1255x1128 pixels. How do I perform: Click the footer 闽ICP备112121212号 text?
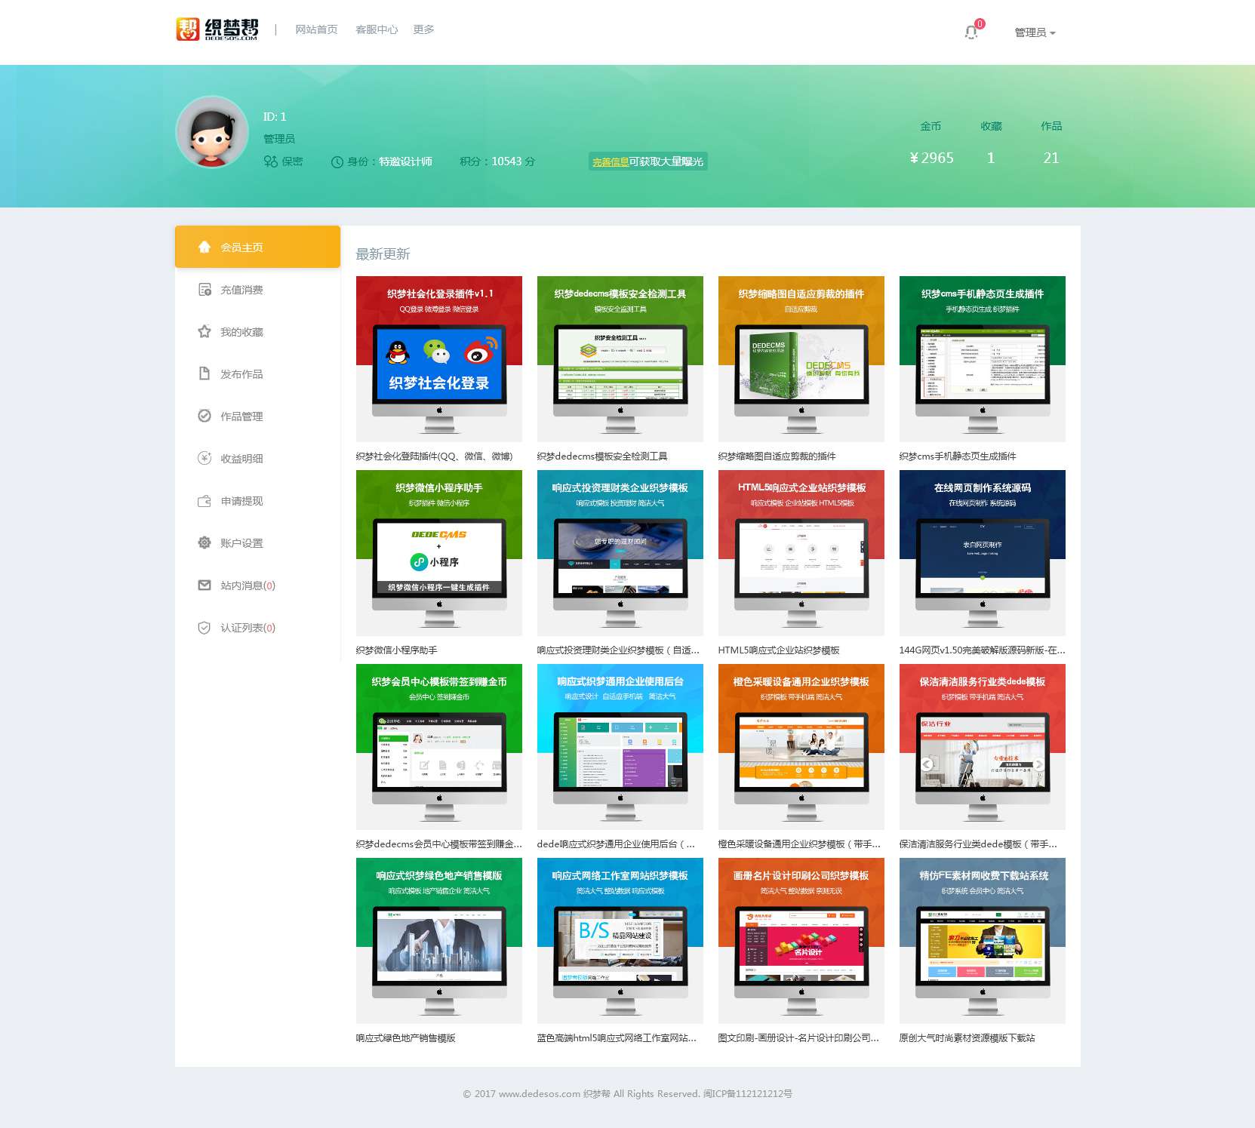tap(748, 1094)
